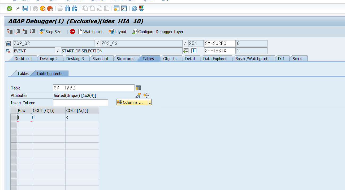Click the GV_ITAB2 table name field
The height and width of the screenshot is (190, 345).
point(94,88)
